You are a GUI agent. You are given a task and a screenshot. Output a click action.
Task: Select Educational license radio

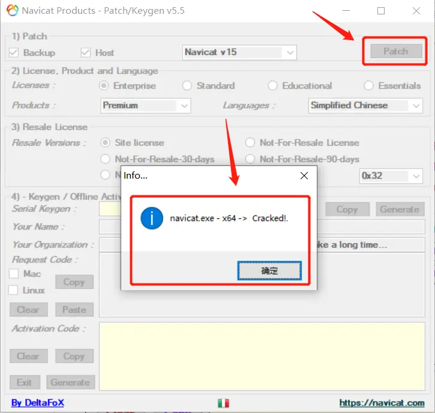(x=272, y=86)
